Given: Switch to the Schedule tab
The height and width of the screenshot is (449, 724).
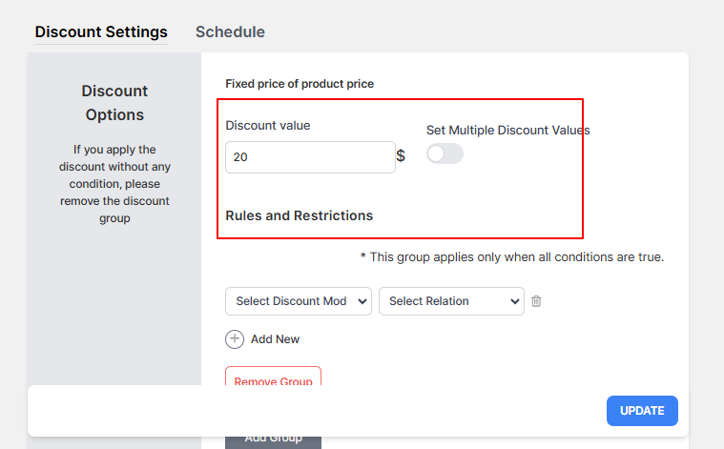Looking at the screenshot, I should [230, 31].
